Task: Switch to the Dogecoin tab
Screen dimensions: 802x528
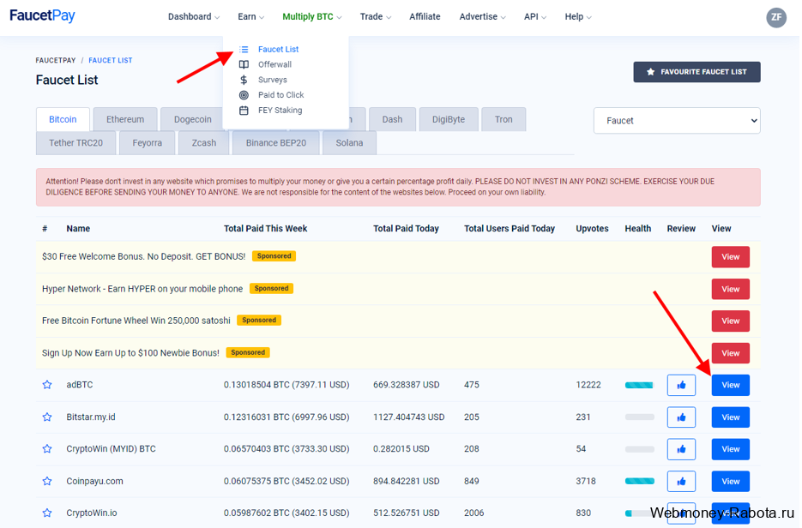Action: tap(192, 119)
